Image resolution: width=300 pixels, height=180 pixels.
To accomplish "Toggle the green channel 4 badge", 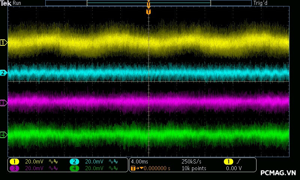I will click(x=74, y=168).
